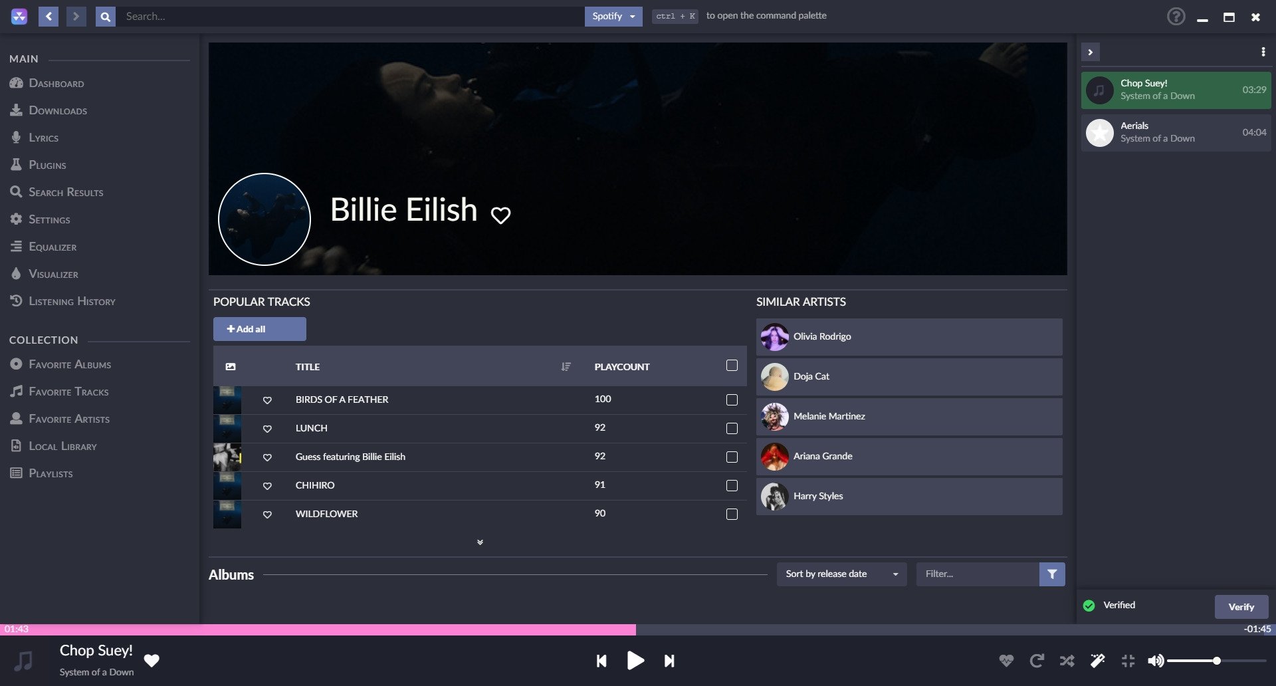
Task: Skip to the previous track
Action: tap(601, 661)
